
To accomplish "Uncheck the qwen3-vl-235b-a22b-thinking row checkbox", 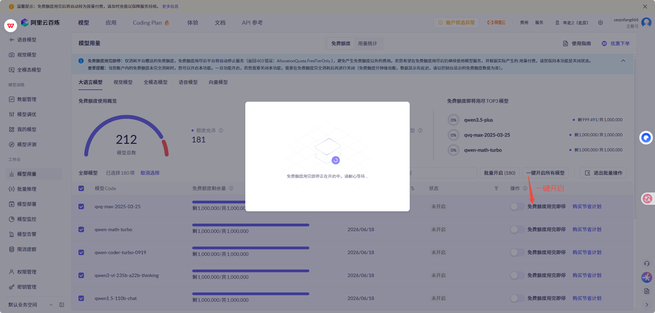I will click(81, 275).
